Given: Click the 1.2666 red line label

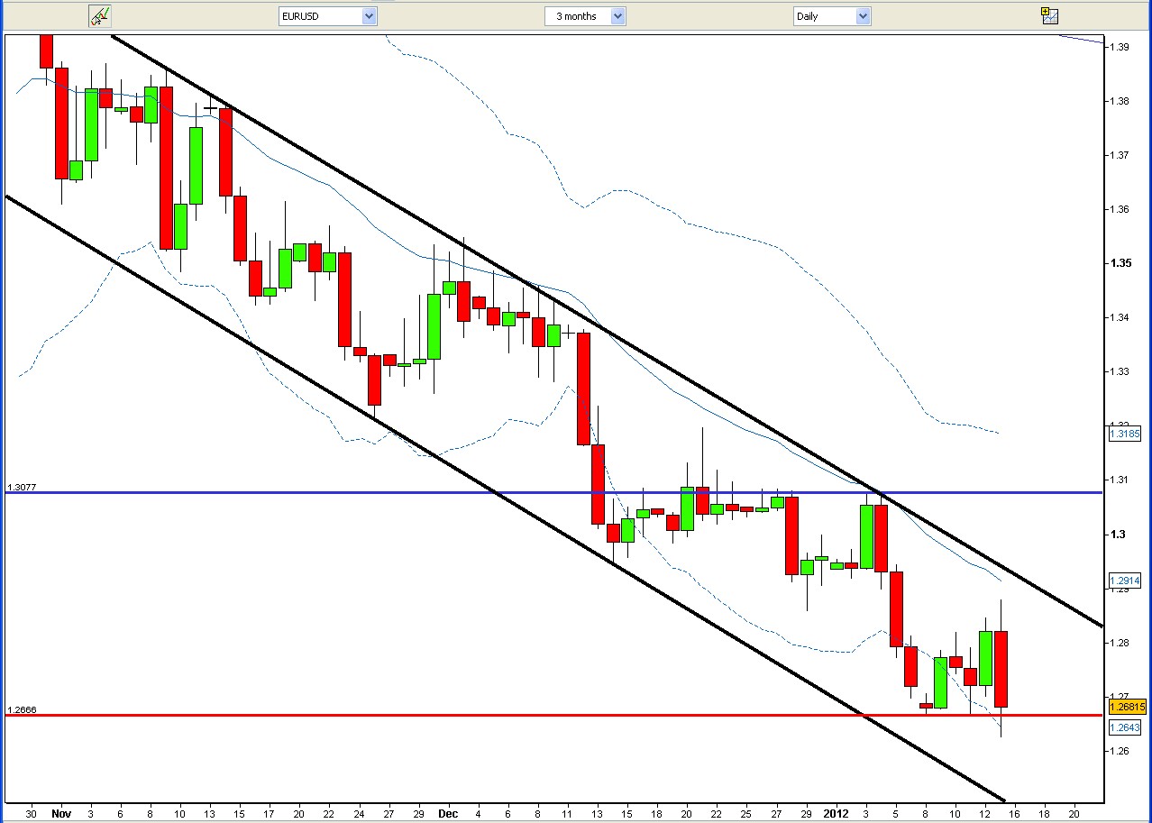Looking at the screenshot, I should click(x=22, y=710).
